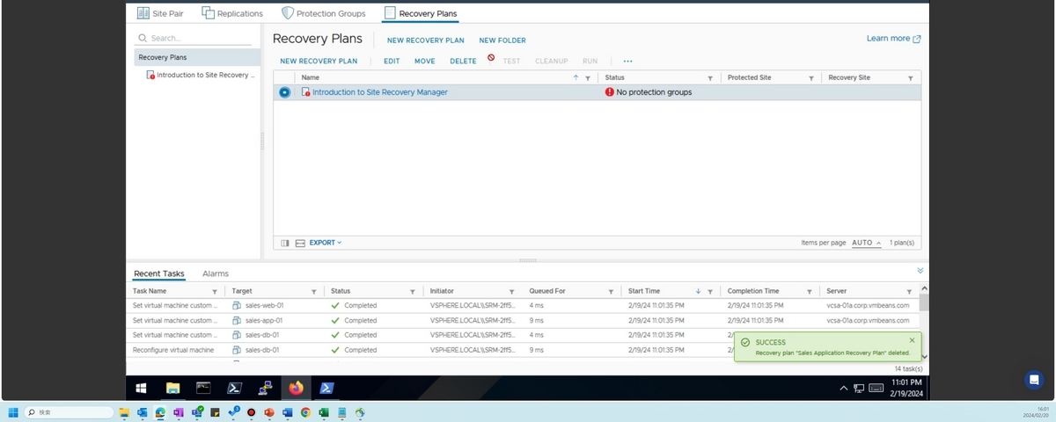Screen dimensions: 1056x422
Task: Click the sales-web-01 target
Action: click(x=264, y=306)
